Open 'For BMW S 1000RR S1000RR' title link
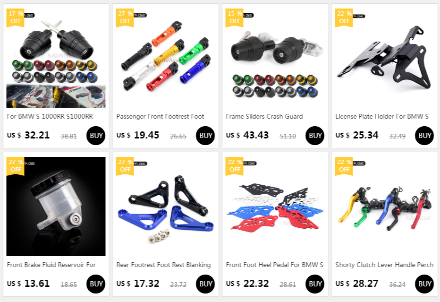Image resolution: width=440 pixels, height=302 pixels. [x=50, y=116]
